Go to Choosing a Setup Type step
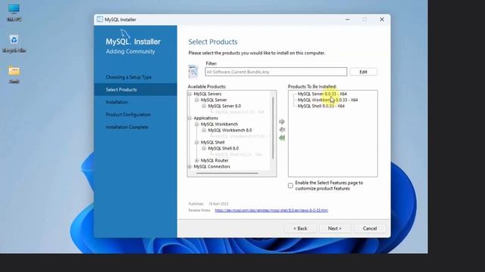Viewport: 485px width, 272px height. click(129, 77)
